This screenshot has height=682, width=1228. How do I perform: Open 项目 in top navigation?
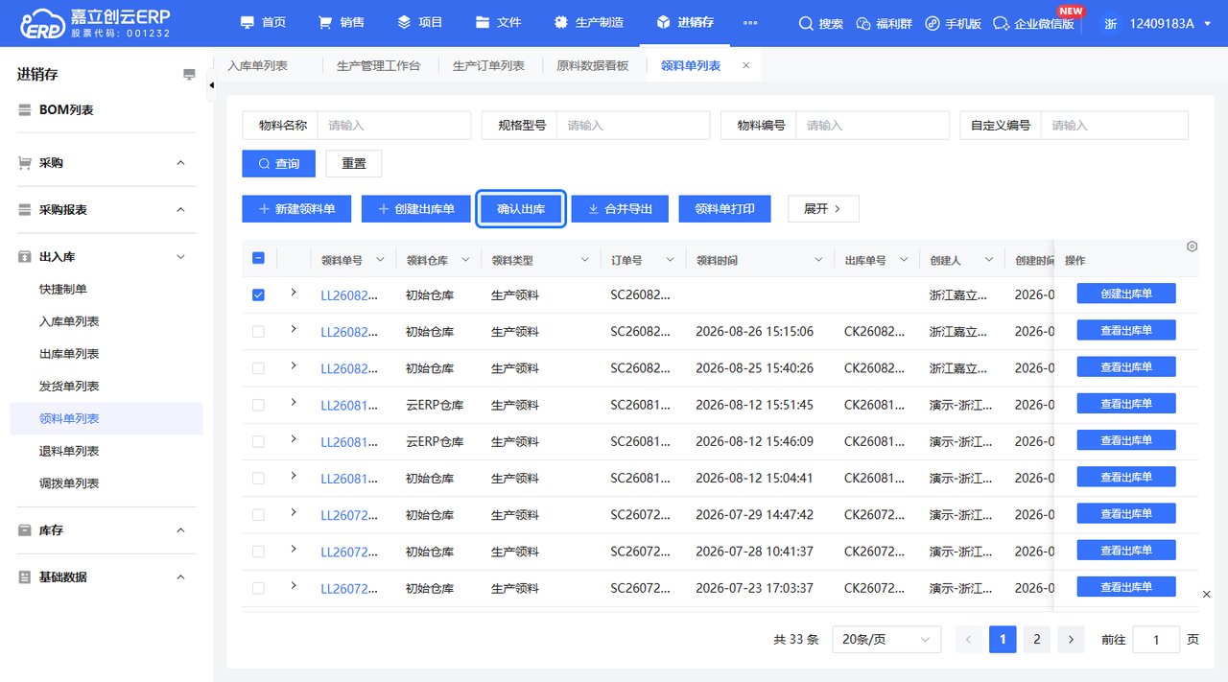pyautogui.click(x=420, y=23)
